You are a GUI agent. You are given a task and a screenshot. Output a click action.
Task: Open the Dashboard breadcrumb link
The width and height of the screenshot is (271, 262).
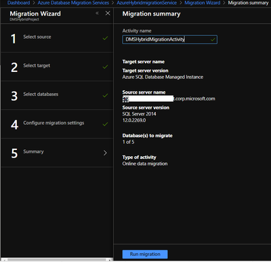(19, 3)
